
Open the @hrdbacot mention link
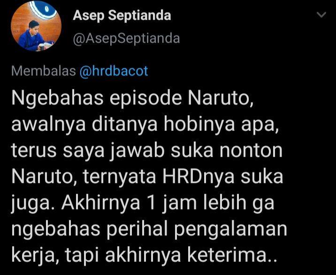click(114, 71)
